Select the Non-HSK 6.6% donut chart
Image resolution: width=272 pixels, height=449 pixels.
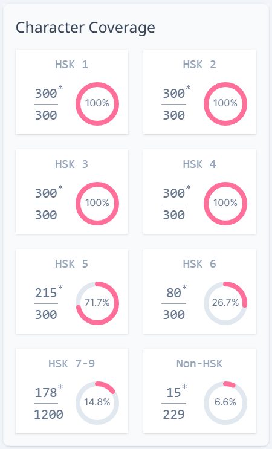pos(225,402)
